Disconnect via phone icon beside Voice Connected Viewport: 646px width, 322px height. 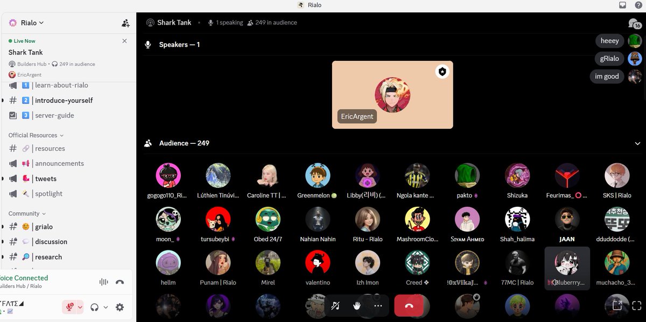tap(120, 282)
